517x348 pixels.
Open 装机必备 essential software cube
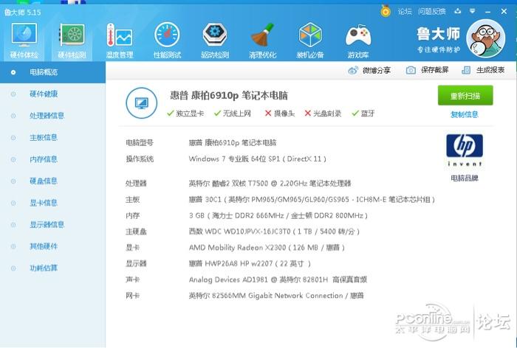tap(310, 41)
